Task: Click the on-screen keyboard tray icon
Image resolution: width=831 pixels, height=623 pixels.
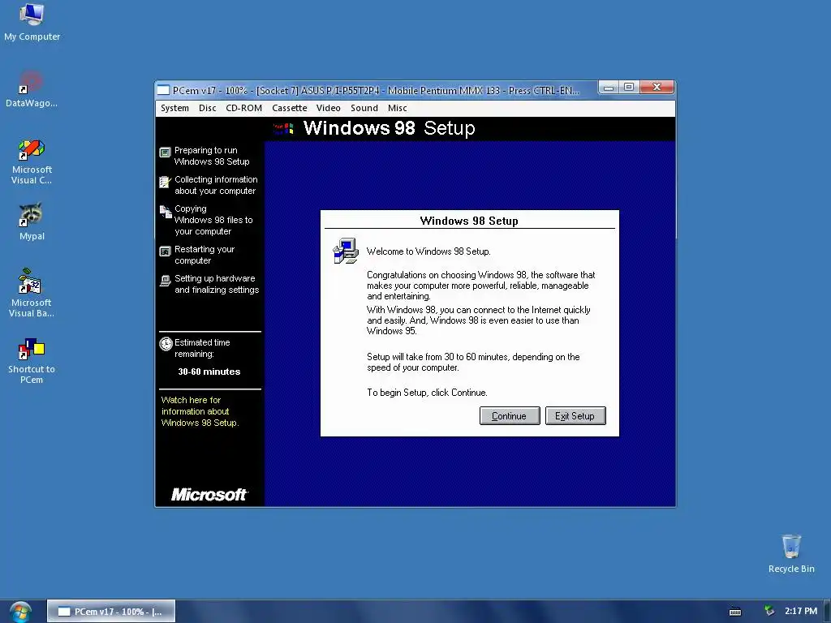Action: [x=735, y=612]
